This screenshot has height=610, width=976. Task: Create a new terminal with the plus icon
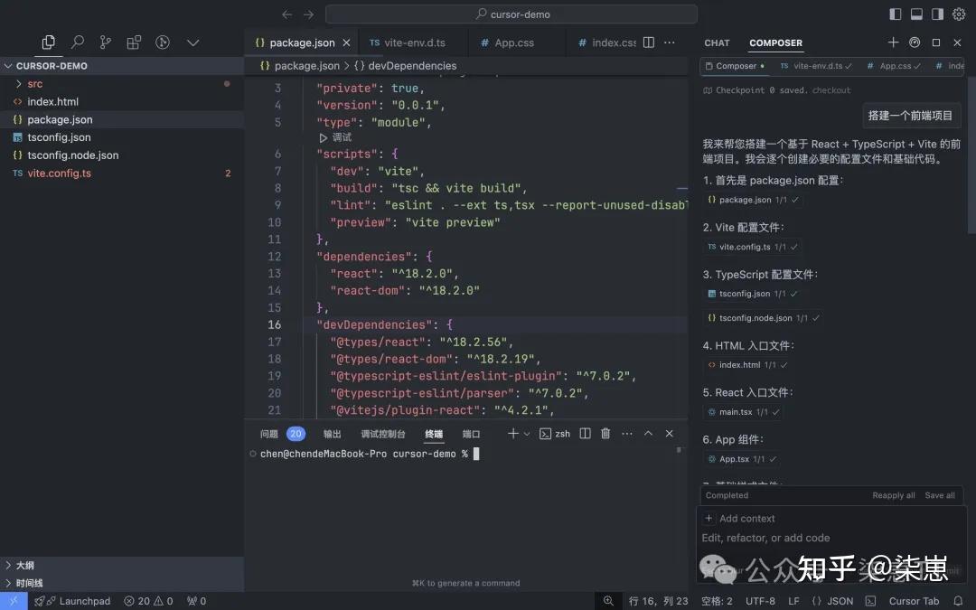click(x=513, y=433)
